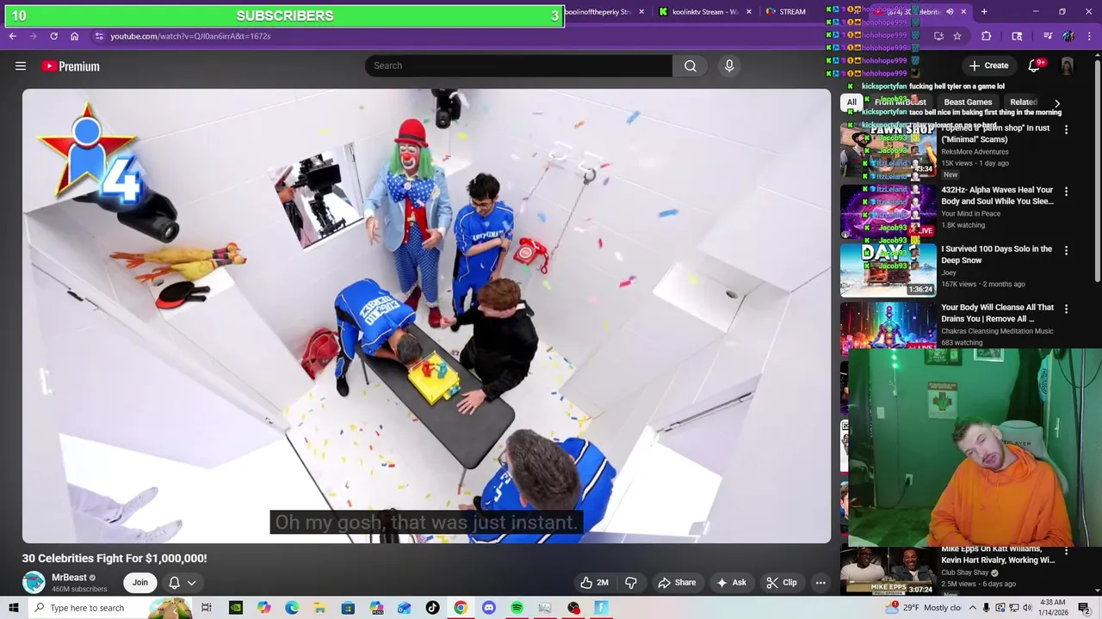Open the Mike Epps video thumbnail
Screen dimensions: 1102x619
[x=888, y=571]
